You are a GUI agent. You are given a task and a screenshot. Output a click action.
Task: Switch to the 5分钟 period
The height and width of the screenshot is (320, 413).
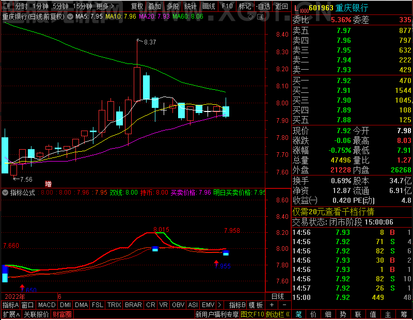(x=60, y=6)
